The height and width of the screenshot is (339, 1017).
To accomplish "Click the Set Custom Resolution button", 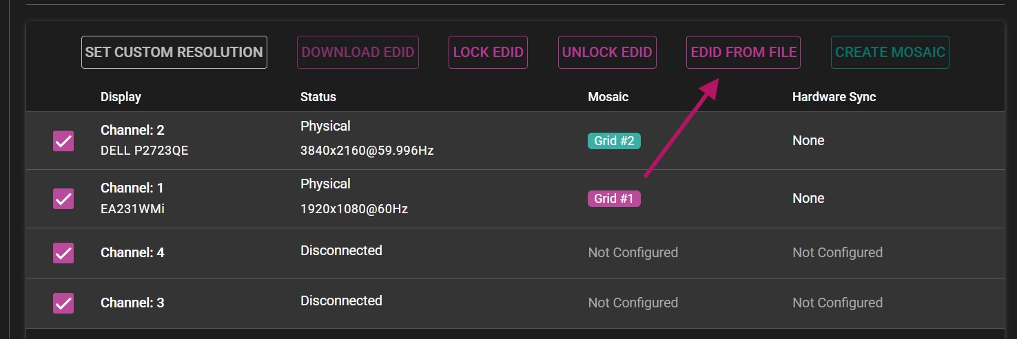I will pyautogui.click(x=174, y=52).
